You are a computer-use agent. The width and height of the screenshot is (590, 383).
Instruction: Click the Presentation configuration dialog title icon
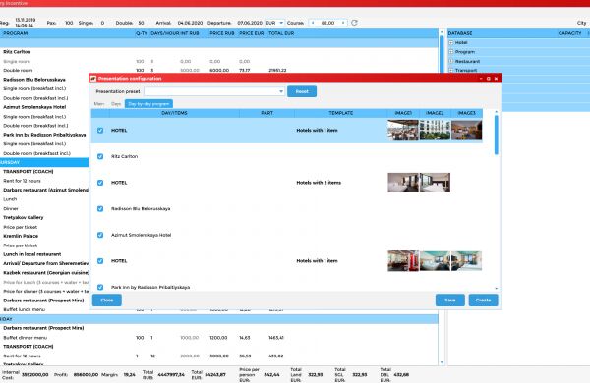point(93,79)
